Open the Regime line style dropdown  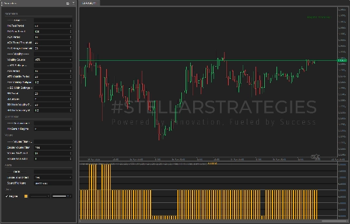point(40,197)
